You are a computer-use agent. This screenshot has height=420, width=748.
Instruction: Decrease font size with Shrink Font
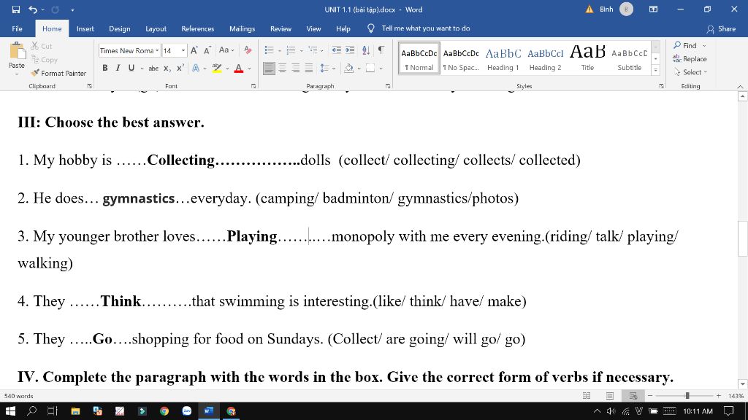click(x=207, y=50)
